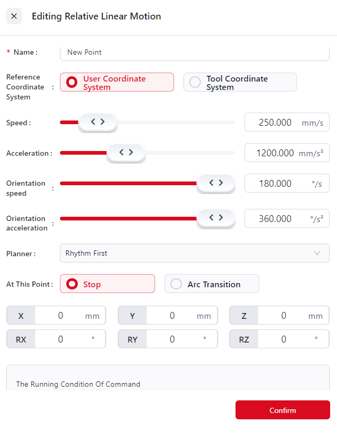The image size is (337, 433).
Task: Choose Stop at this point
Action: [107, 284]
